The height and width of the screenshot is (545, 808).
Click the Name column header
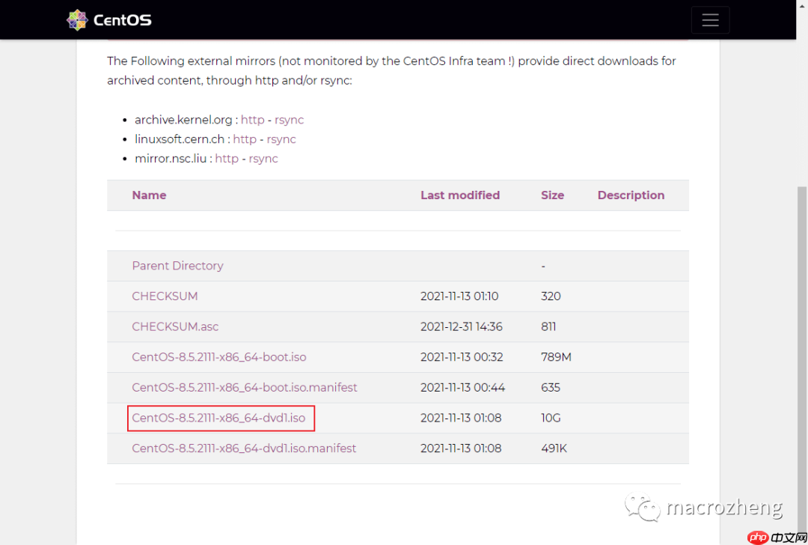coord(149,195)
